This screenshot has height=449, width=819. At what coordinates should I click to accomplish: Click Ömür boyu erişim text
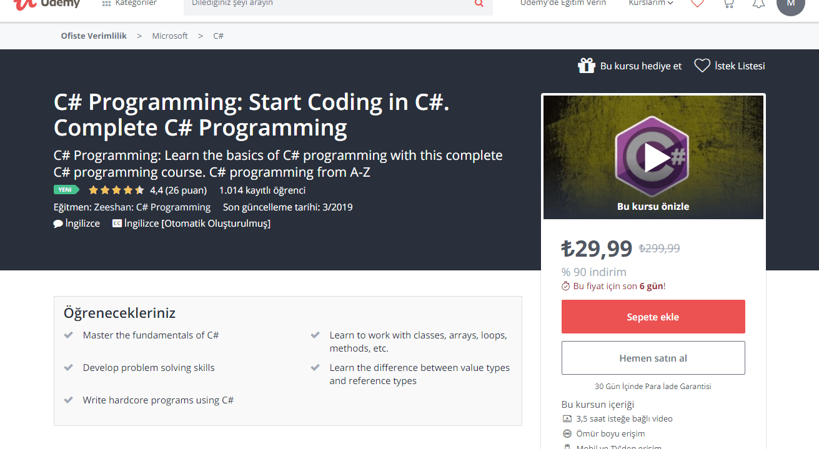pos(610,433)
